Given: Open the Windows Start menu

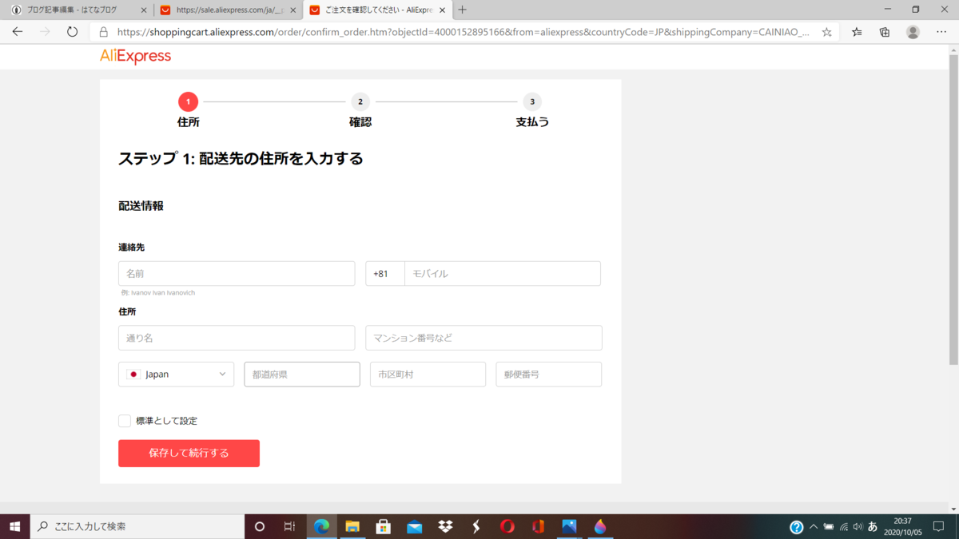Looking at the screenshot, I should (14, 526).
